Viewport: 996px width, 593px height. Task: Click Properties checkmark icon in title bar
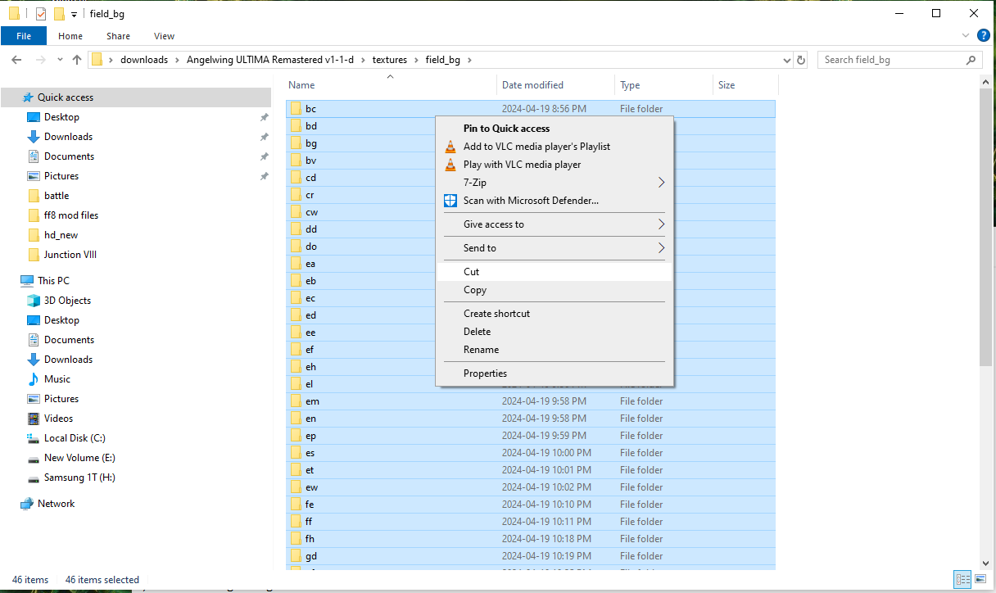click(x=41, y=14)
